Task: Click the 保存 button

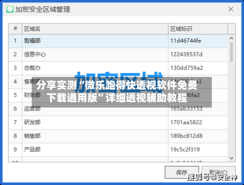Action: coord(182,172)
